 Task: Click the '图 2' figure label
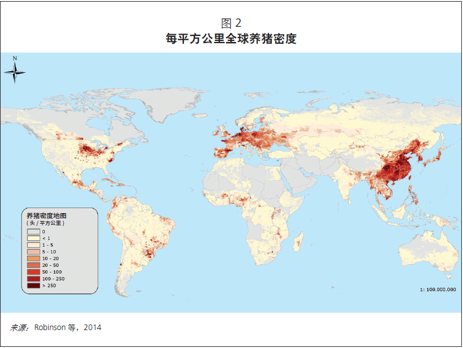pos(231,23)
